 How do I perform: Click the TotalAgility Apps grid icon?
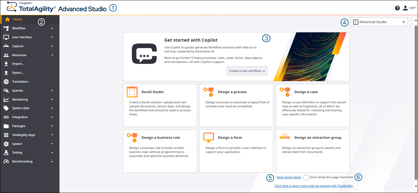click(x=6, y=135)
